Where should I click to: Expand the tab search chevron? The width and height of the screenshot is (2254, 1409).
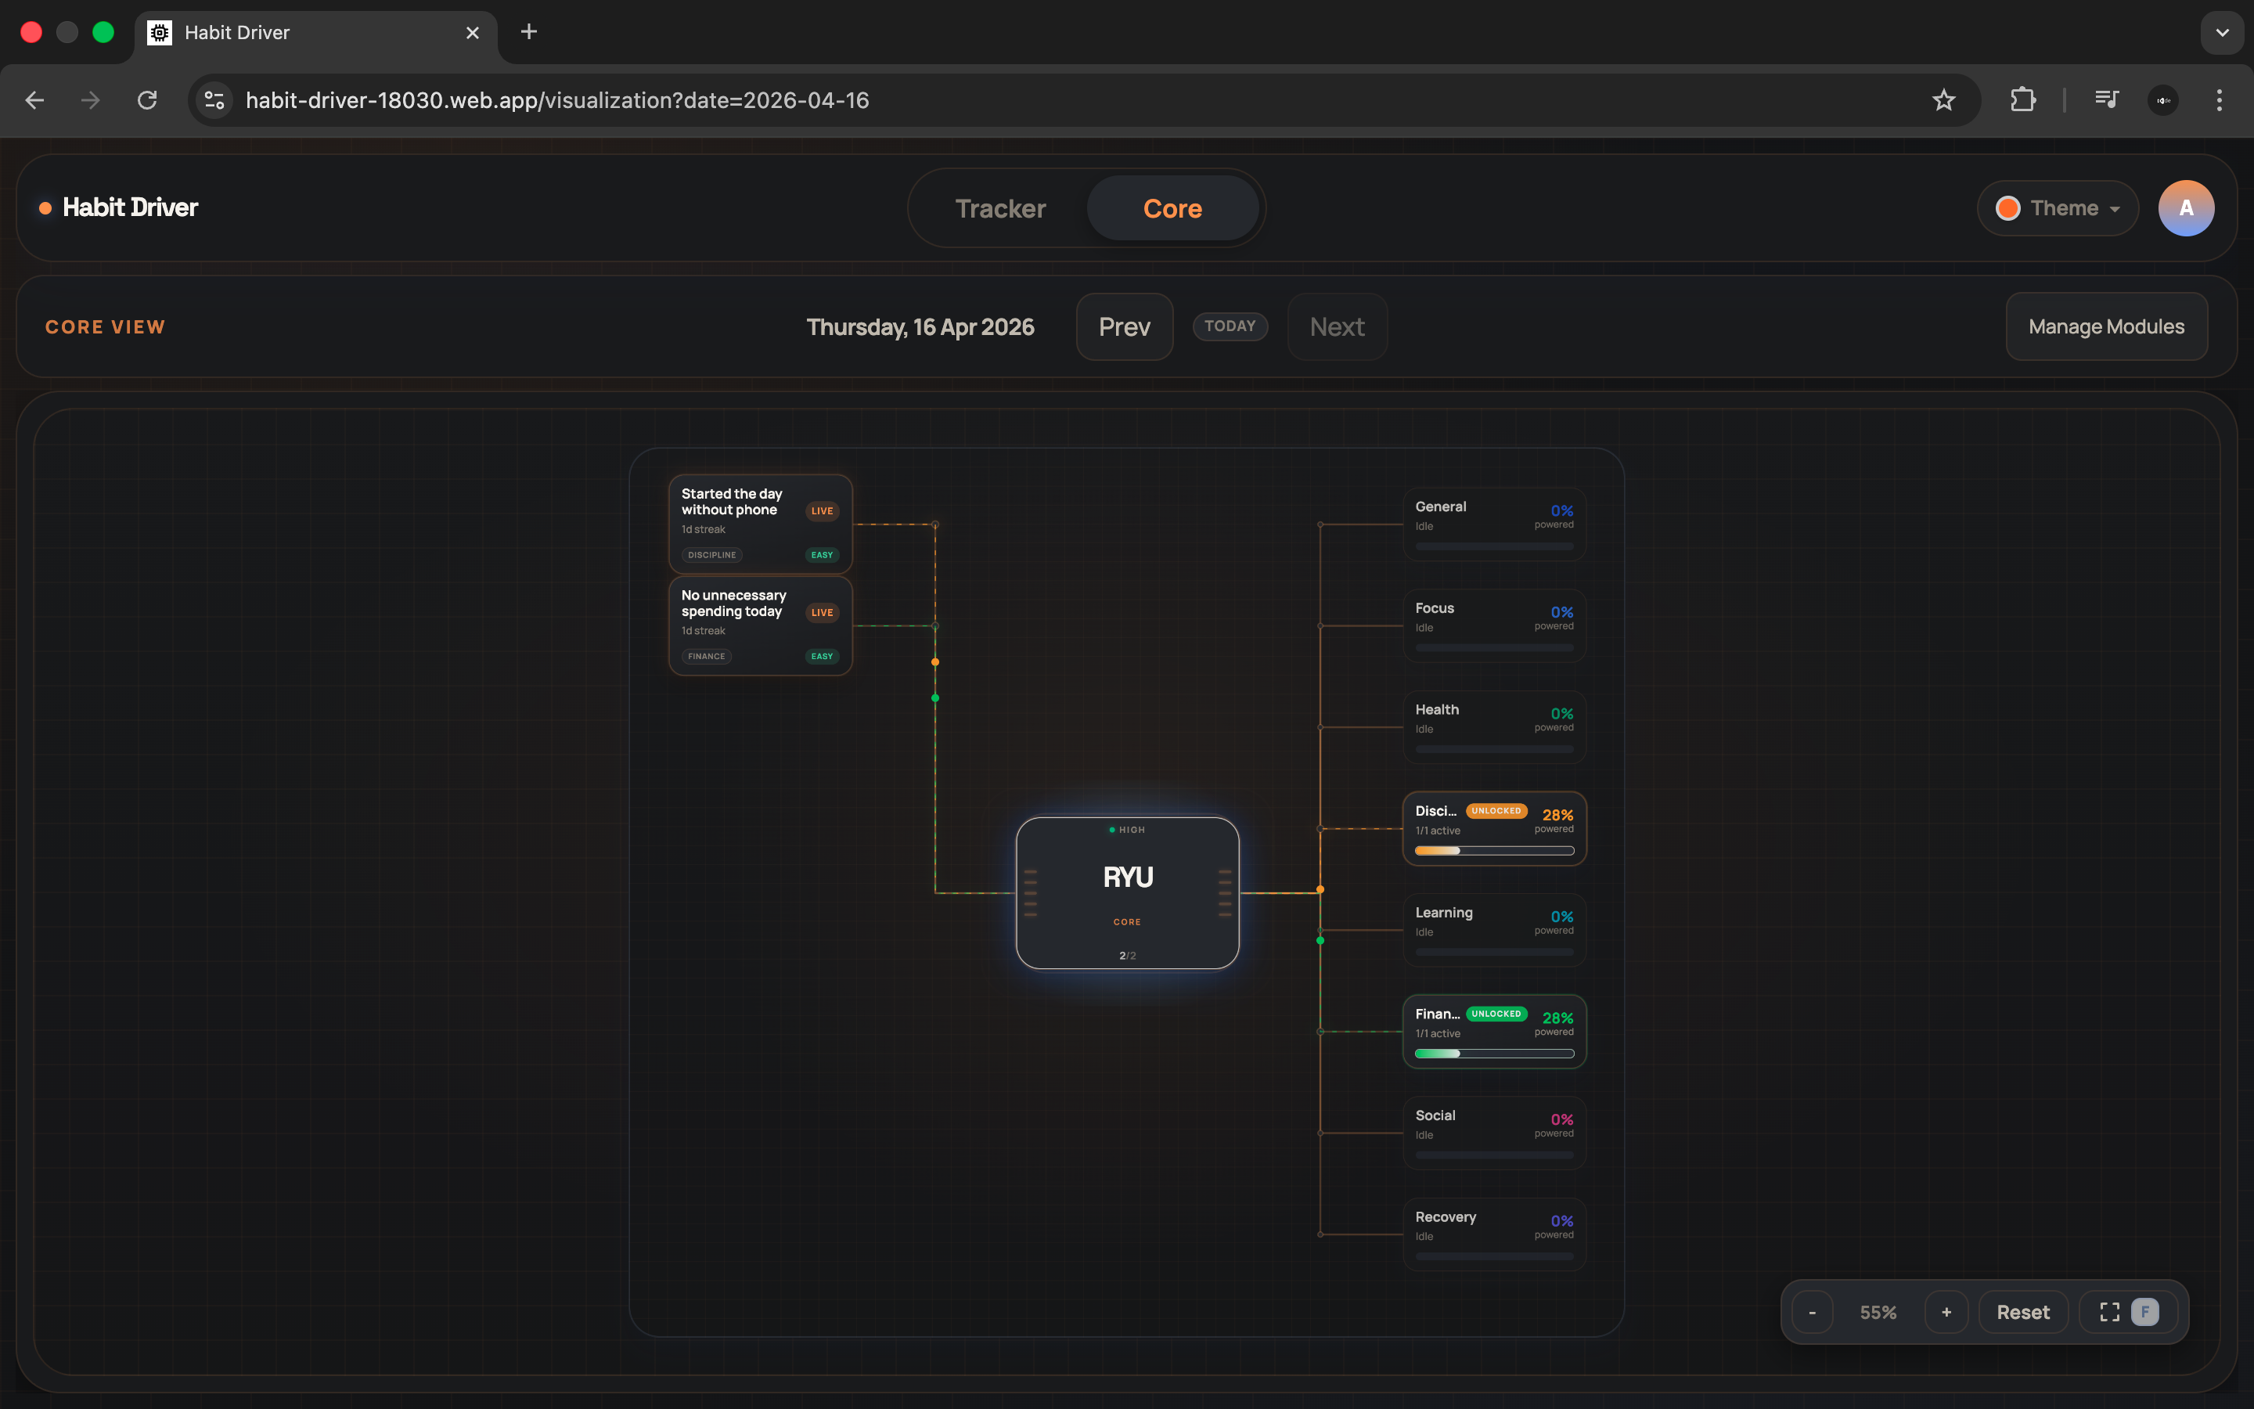click(x=2223, y=33)
